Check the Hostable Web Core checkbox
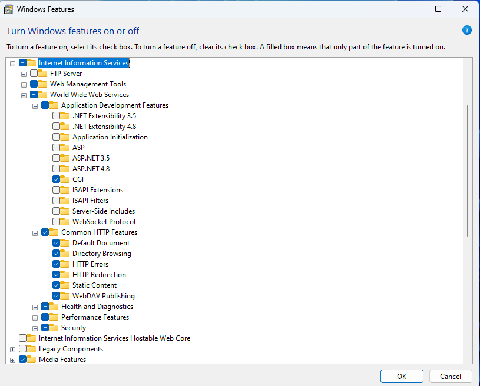Viewport: 480px width, 386px height. coord(22,338)
